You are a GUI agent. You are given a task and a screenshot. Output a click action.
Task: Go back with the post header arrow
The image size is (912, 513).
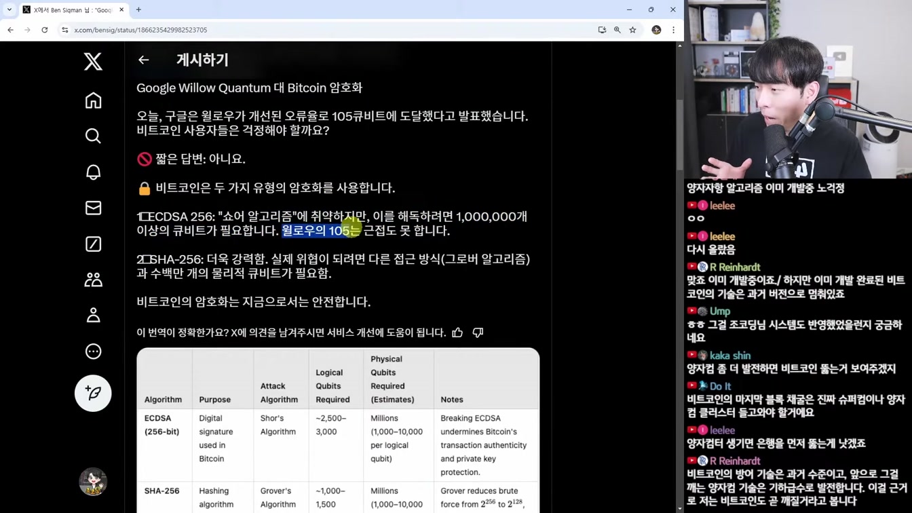click(x=143, y=60)
